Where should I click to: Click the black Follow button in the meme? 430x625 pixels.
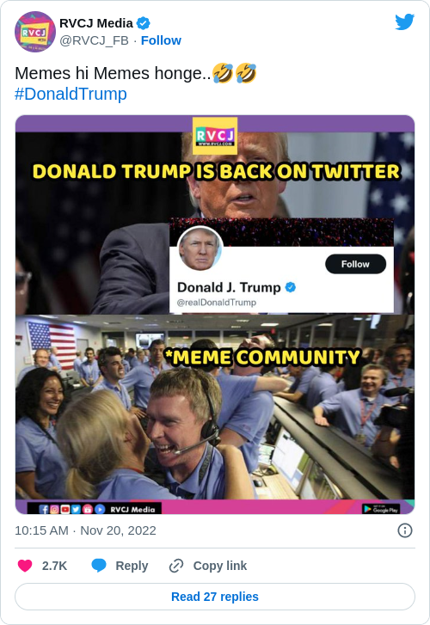pos(355,264)
